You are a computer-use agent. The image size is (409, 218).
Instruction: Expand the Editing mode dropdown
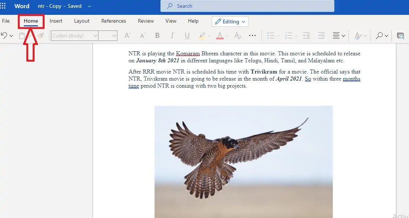(230, 22)
